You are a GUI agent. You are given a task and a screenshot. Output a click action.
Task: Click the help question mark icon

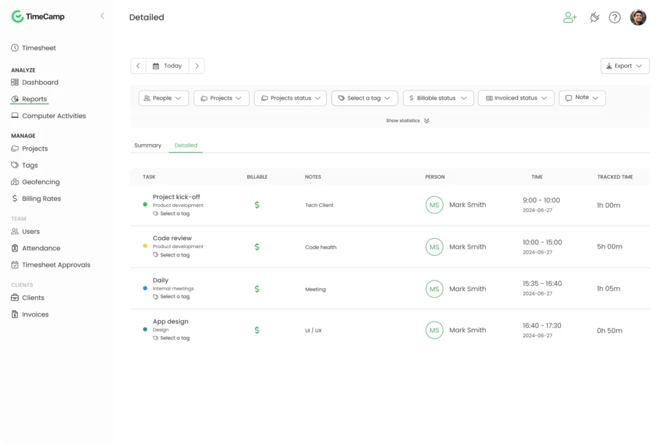[615, 18]
